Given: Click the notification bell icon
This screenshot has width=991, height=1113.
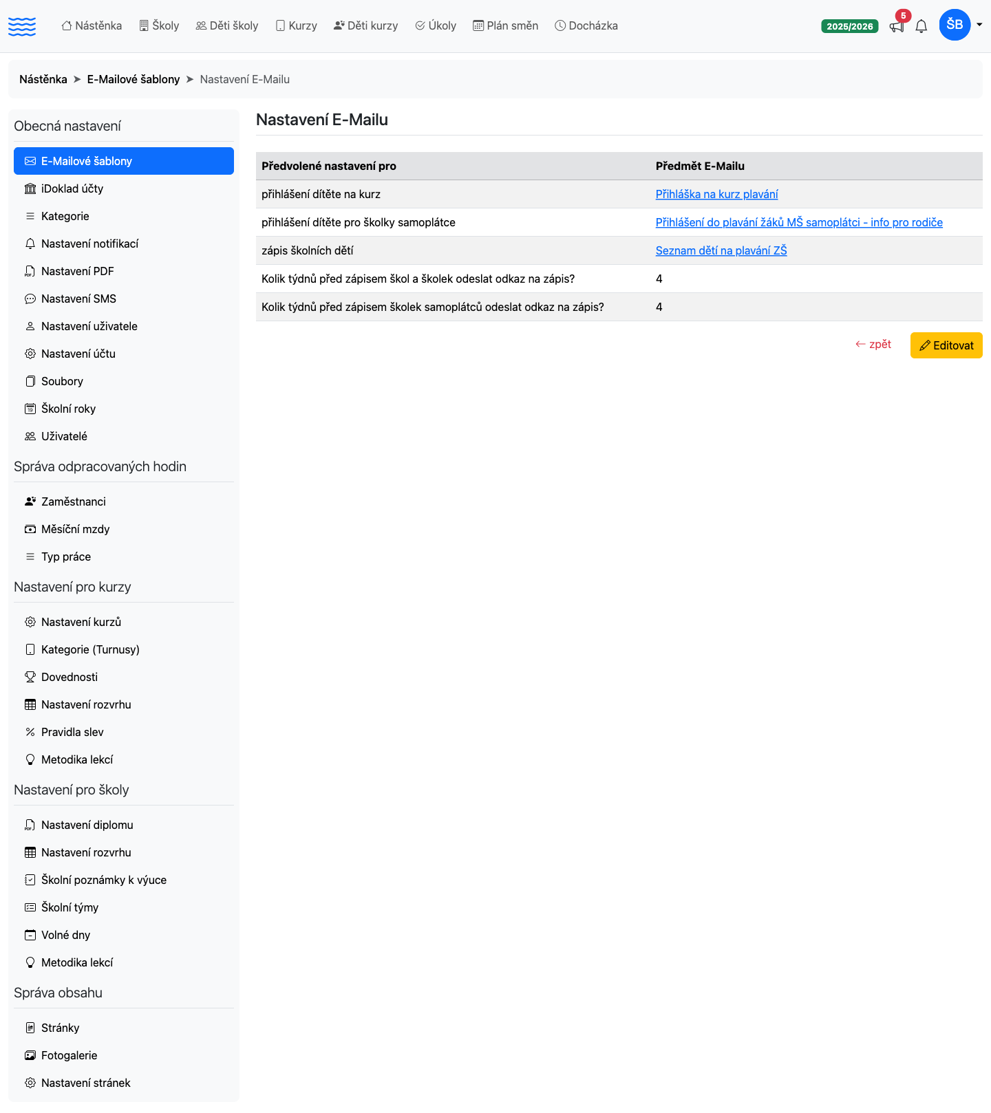Looking at the screenshot, I should pos(921,26).
